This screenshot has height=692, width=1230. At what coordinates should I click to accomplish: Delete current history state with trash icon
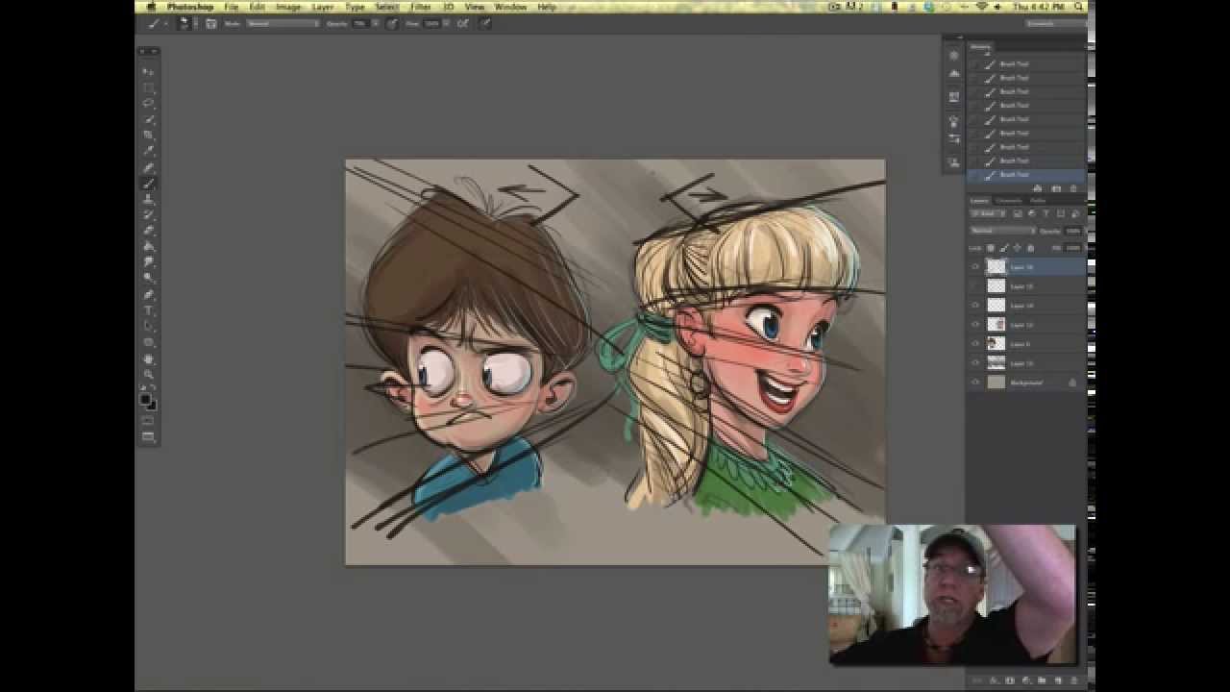(1073, 188)
